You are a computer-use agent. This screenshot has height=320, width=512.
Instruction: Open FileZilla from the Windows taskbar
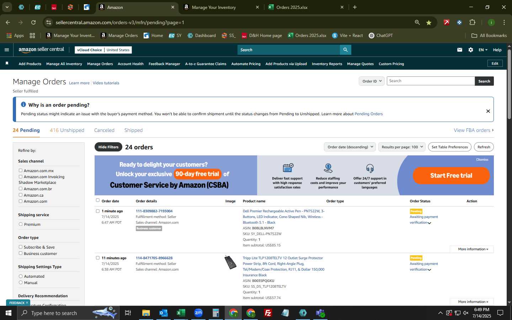(268, 313)
